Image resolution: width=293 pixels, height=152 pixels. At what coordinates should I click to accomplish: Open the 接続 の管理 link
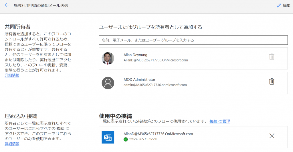click(x=219, y=121)
